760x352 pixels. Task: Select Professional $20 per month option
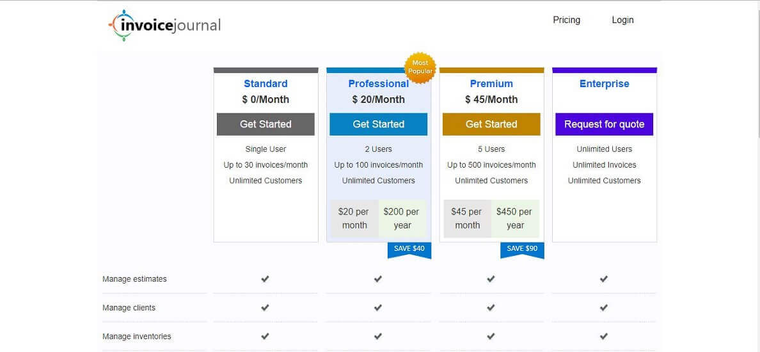[354, 218]
